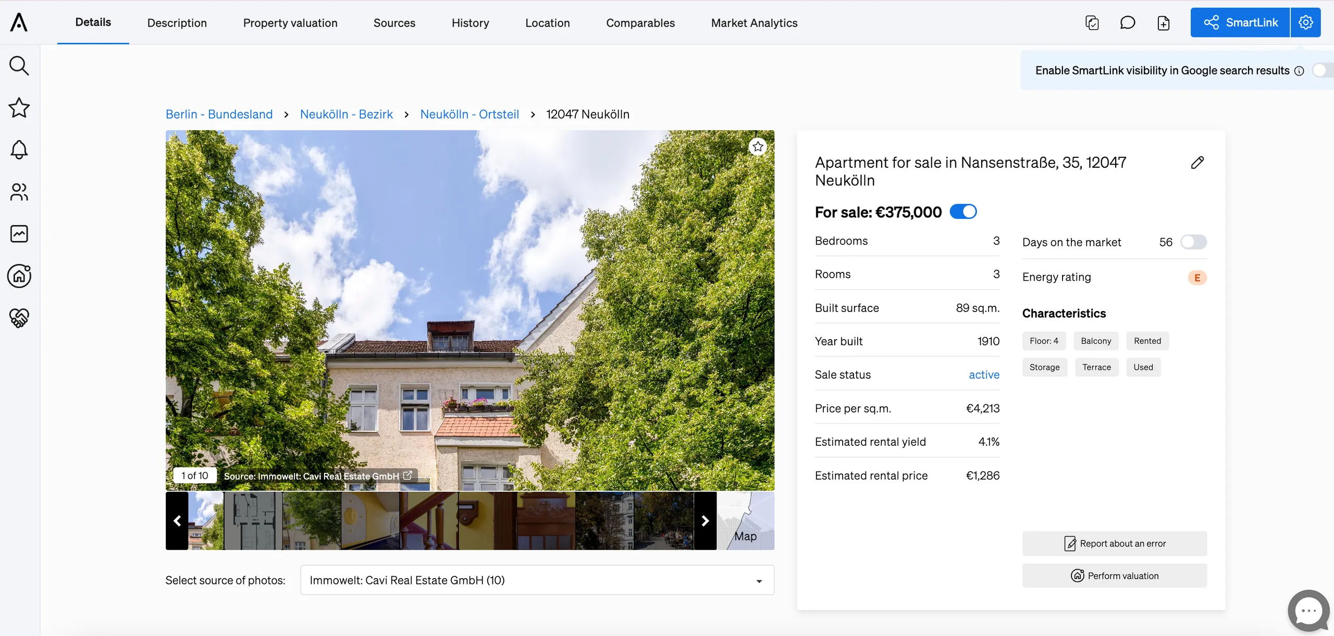Click the energy rating E badge
Image resolution: width=1334 pixels, height=636 pixels.
[1197, 278]
